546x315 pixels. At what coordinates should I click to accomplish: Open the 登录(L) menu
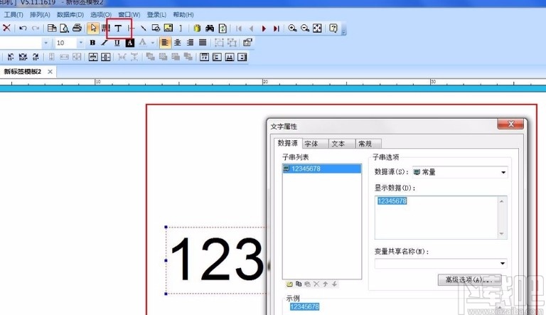pyautogui.click(x=156, y=15)
